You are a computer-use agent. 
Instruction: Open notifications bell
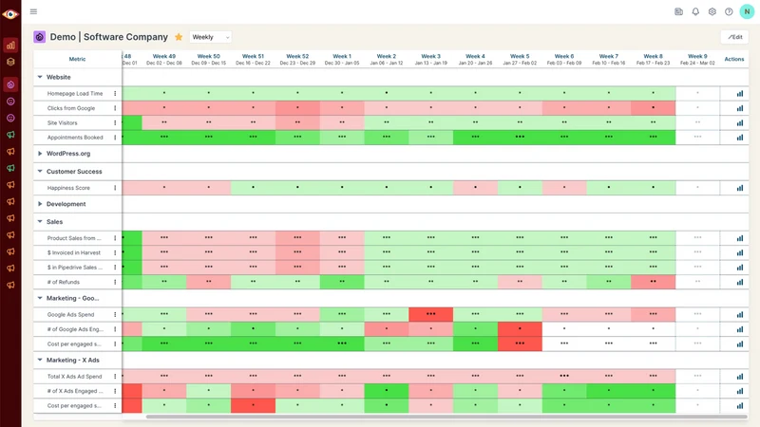tap(695, 11)
